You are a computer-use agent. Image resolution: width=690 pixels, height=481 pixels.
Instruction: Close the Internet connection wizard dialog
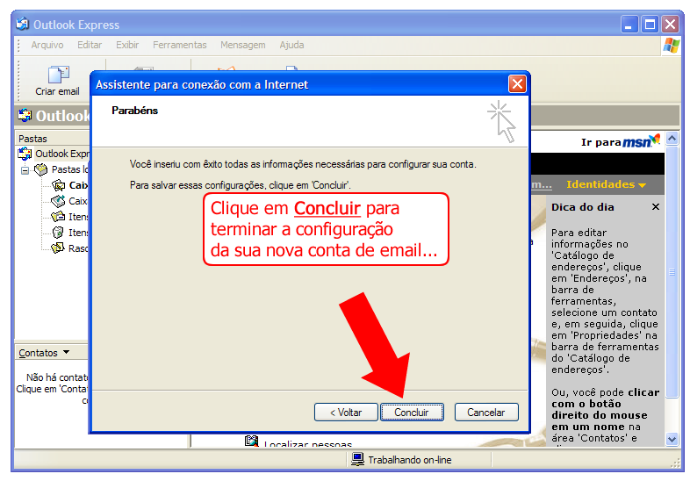pos(517,83)
